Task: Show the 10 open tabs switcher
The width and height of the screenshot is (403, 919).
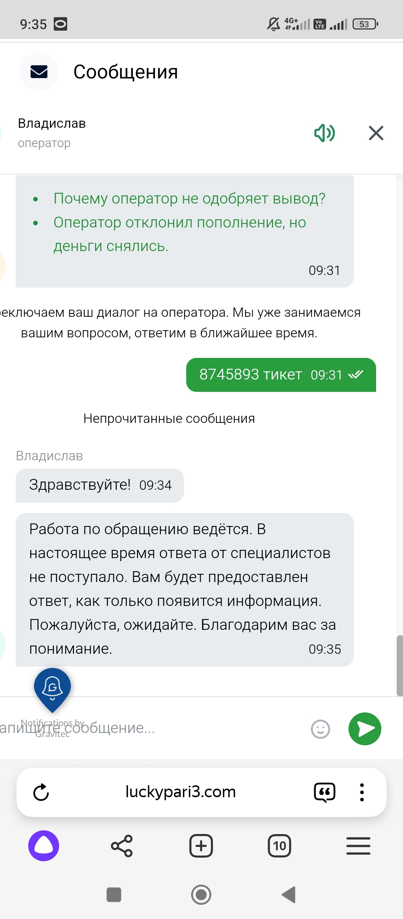Action: coord(279,846)
